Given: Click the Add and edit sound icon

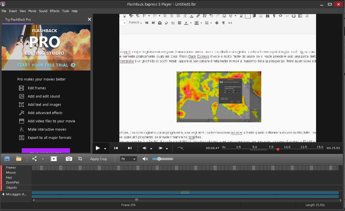Looking at the screenshot, I should click(21, 96).
